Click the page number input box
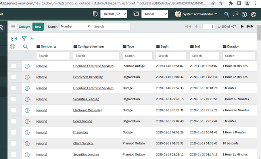261x159 pixels. pyautogui.click(x=209, y=26)
